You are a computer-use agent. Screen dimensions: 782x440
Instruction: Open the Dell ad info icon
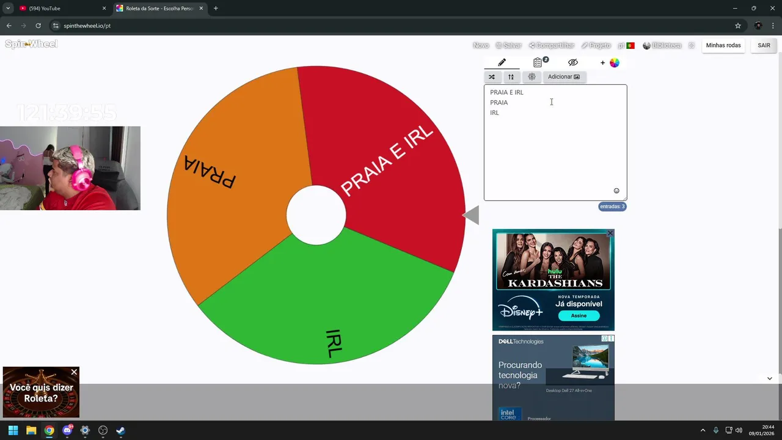click(x=605, y=339)
